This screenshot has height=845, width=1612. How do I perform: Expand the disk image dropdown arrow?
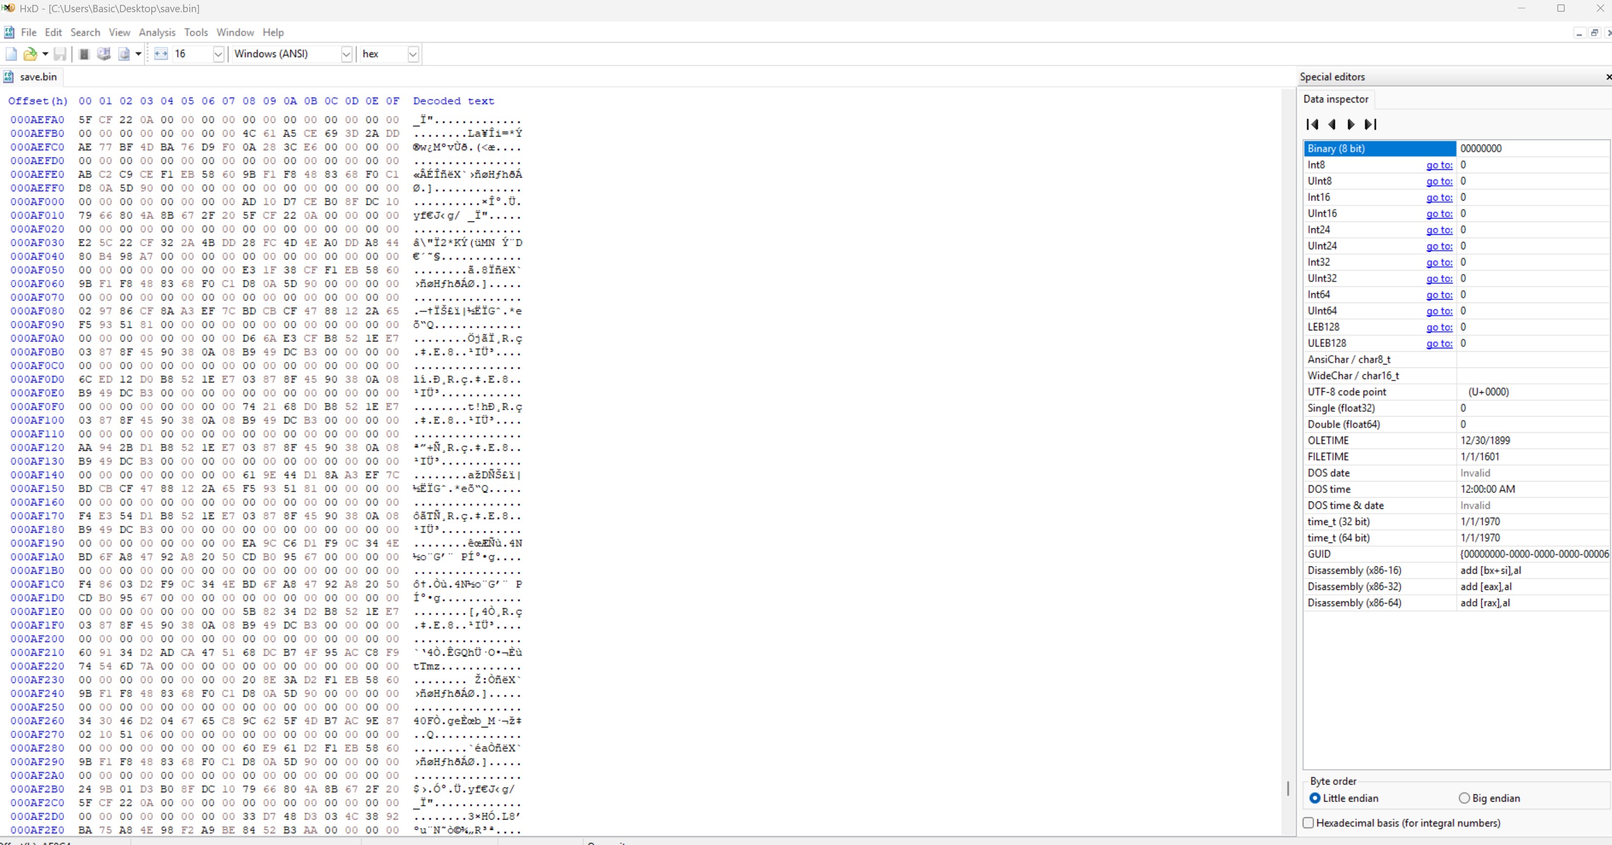click(138, 54)
